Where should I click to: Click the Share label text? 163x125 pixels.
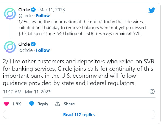pyautogui.click(x=69, y=104)
